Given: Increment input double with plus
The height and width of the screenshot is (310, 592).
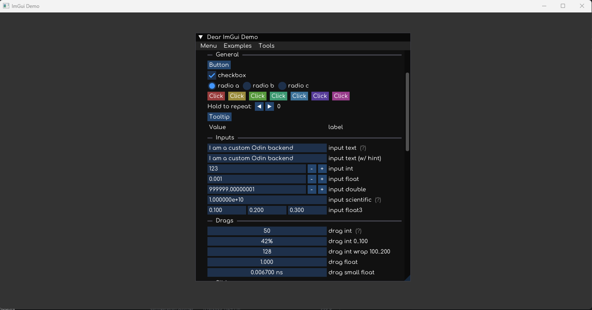Looking at the screenshot, I should click(x=322, y=189).
